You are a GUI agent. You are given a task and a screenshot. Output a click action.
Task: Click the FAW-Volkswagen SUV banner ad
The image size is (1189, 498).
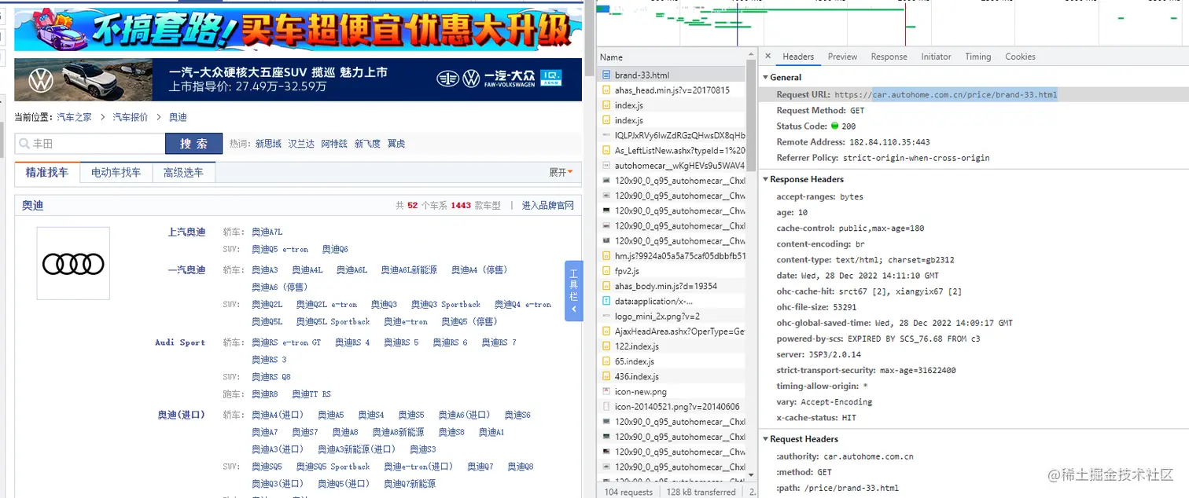click(x=298, y=80)
